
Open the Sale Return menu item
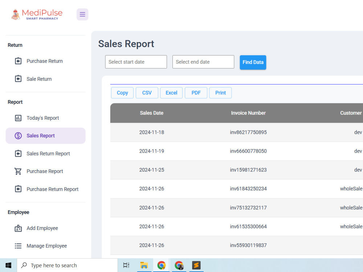point(46,79)
